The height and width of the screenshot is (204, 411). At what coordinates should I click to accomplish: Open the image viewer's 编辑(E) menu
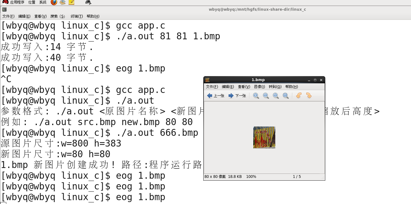228,87
